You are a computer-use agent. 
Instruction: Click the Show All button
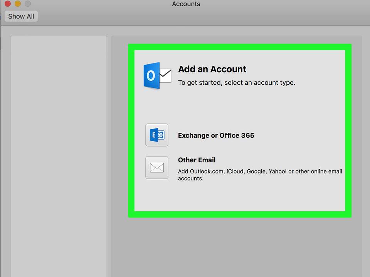(21, 16)
